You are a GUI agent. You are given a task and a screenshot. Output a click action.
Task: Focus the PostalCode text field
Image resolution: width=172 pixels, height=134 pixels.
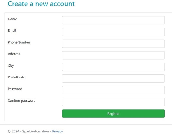click(113, 78)
